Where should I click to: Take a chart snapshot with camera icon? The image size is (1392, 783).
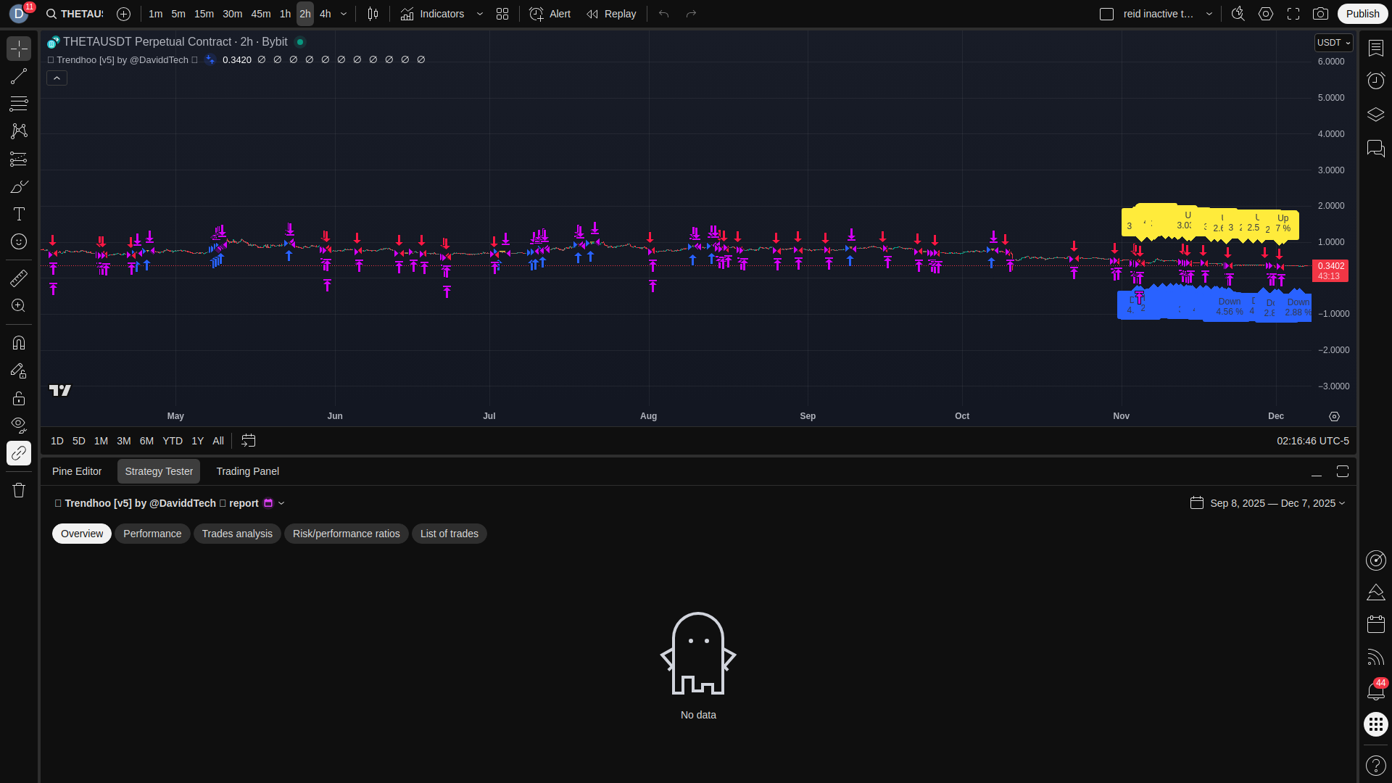[1320, 14]
